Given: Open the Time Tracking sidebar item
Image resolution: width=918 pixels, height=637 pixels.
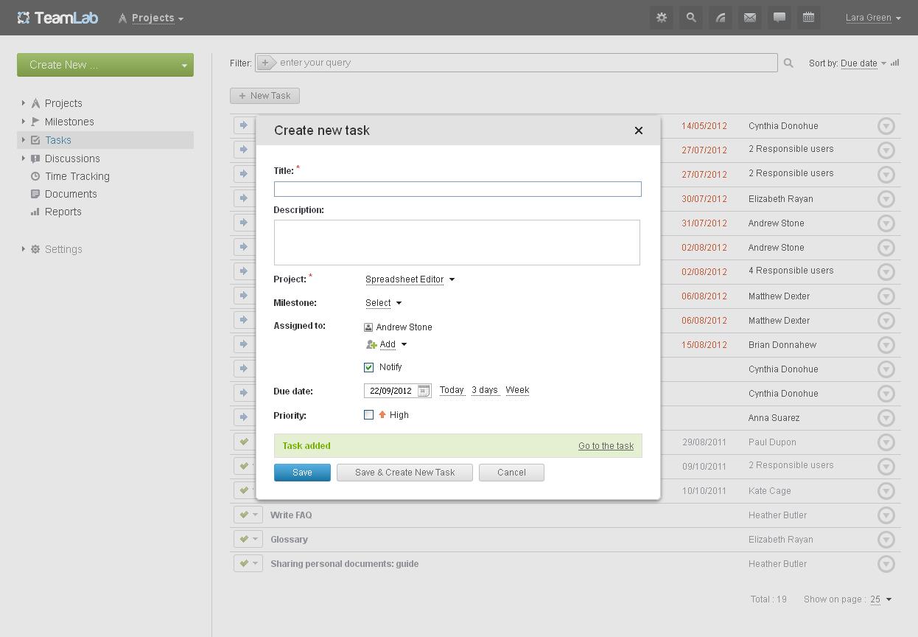Looking at the screenshot, I should pyautogui.click(x=77, y=176).
